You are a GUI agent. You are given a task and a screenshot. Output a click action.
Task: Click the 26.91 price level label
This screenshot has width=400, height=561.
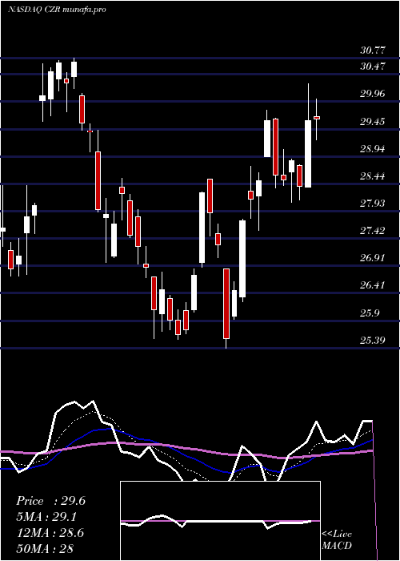click(x=373, y=258)
